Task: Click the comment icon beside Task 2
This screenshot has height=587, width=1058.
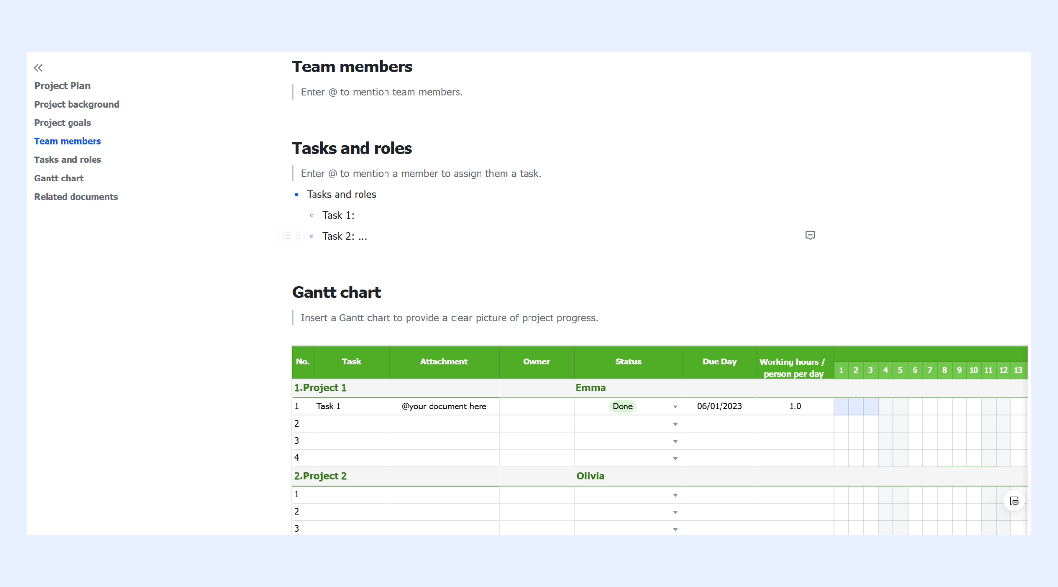Action: (810, 236)
